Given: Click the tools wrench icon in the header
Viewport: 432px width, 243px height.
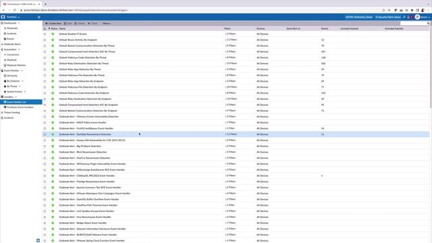Looking at the screenshot, I should tap(404, 17).
